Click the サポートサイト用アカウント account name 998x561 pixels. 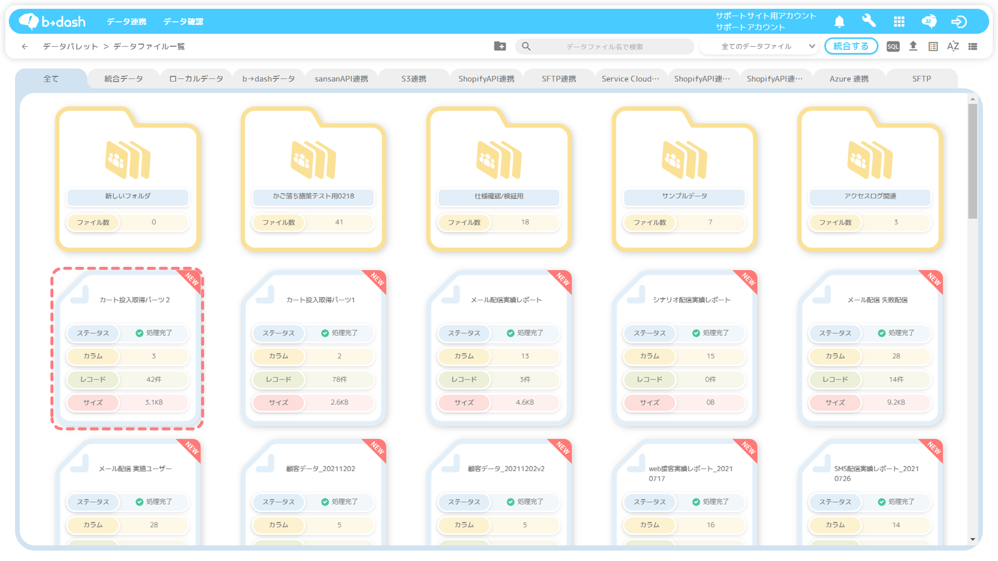(765, 16)
